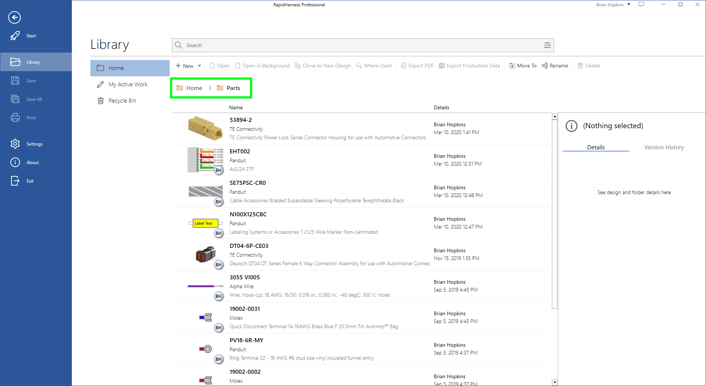Screen dimensions: 706x386
Task: Click the search filter options icon
Action: 547,45
